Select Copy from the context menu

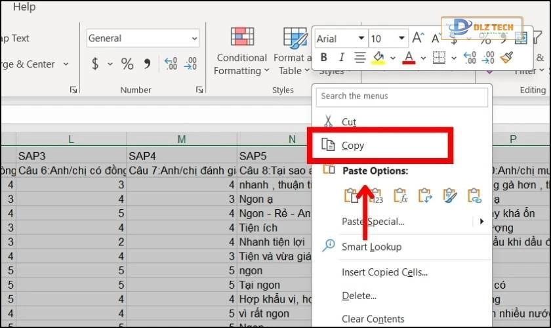[x=353, y=146]
